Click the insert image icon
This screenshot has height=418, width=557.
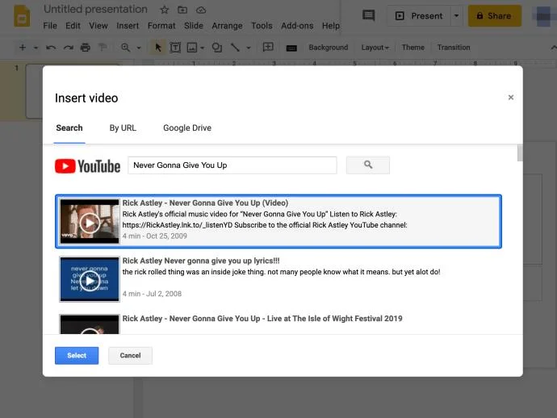tap(192, 48)
